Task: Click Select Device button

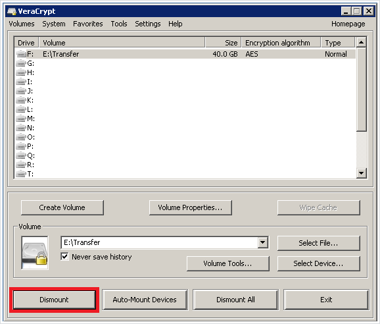Action: [318, 263]
